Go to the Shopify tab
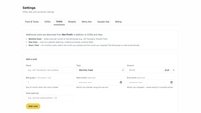Screen dimensions: 201x113 (x=72, y=22)
